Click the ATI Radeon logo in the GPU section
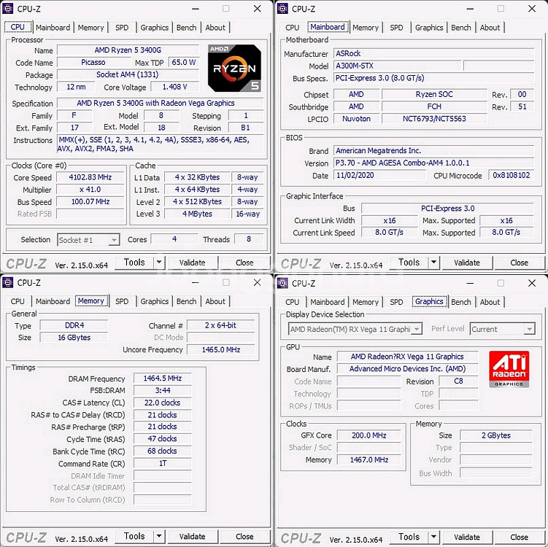The width and height of the screenshot is (548, 547). pyautogui.click(x=509, y=368)
